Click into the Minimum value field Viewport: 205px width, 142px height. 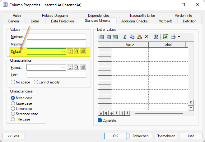point(56,37)
